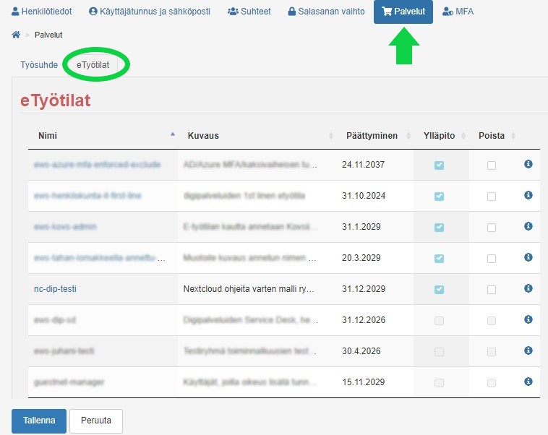Check Poista box for the 24.11.2037 row

click(x=492, y=165)
